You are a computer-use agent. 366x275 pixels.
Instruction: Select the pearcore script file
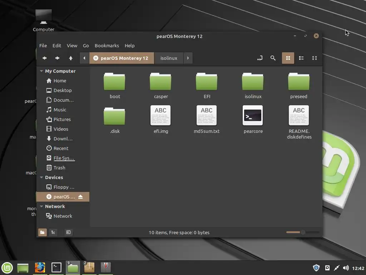tap(253, 120)
